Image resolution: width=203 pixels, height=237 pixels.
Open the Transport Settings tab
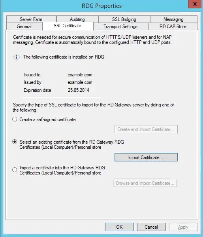pos(120,27)
